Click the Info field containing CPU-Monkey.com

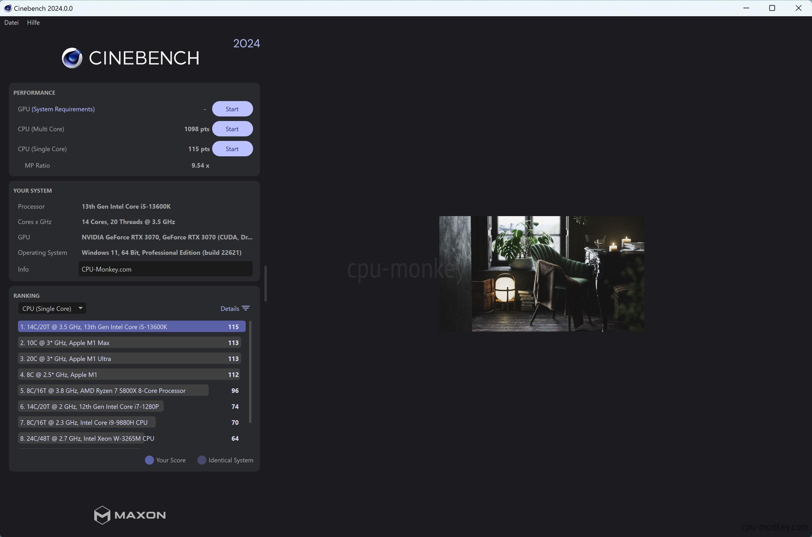click(165, 269)
